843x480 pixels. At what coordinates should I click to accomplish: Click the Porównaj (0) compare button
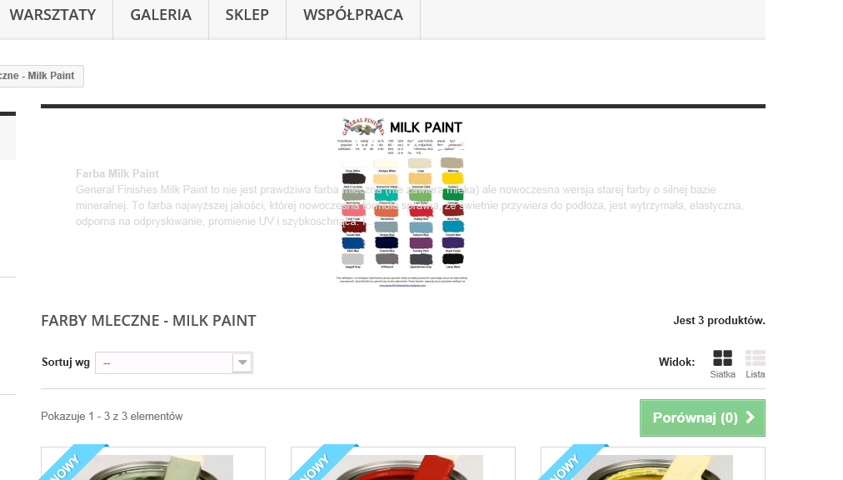click(702, 417)
